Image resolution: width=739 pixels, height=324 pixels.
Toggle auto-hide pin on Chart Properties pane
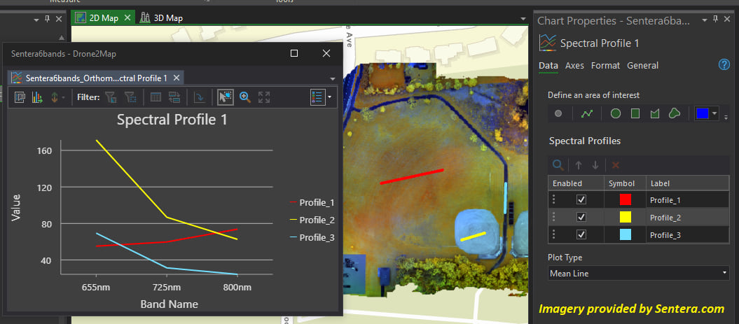tap(715, 20)
